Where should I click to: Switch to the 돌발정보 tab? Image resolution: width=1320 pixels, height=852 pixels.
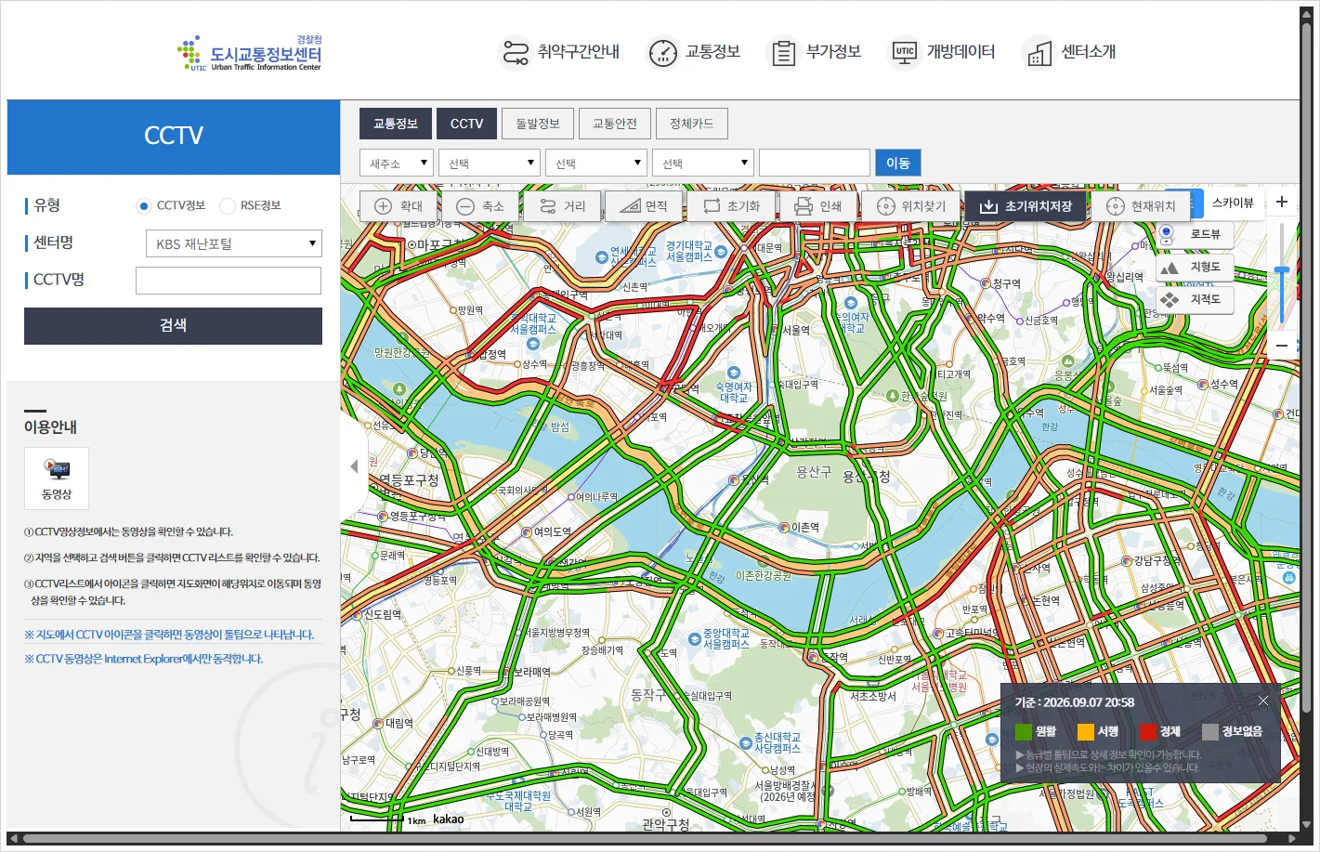coord(538,124)
